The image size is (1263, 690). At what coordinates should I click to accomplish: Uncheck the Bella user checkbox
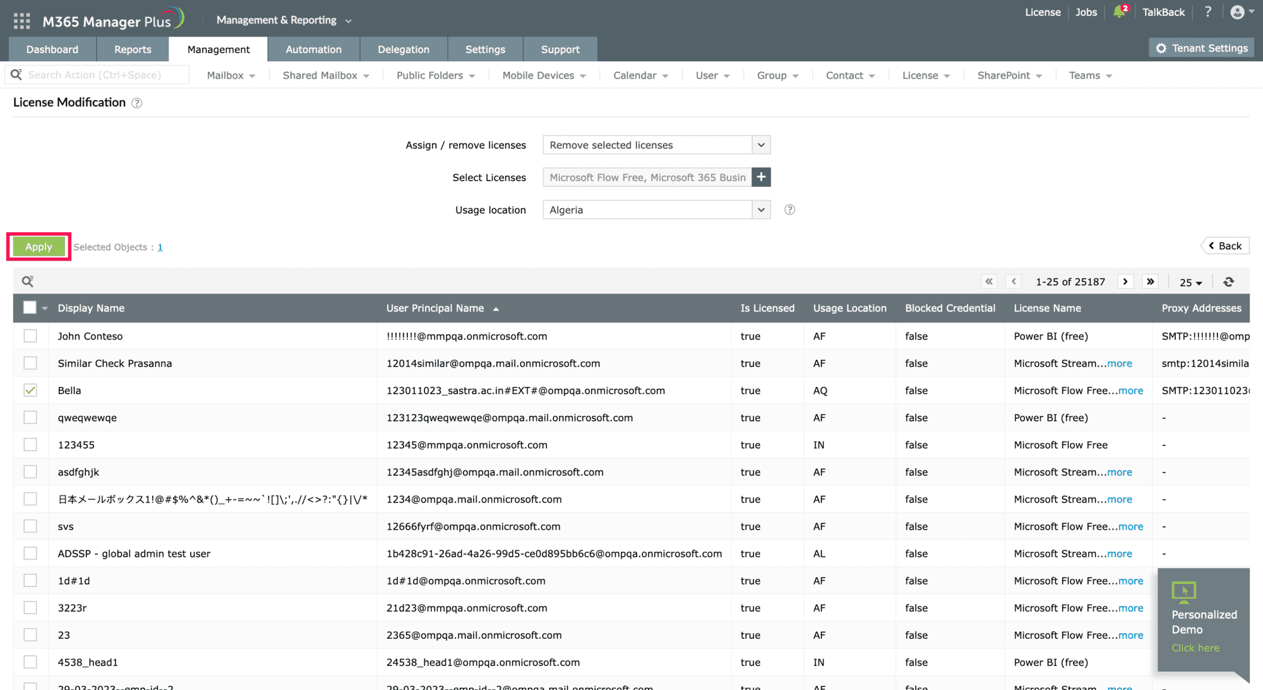click(30, 390)
